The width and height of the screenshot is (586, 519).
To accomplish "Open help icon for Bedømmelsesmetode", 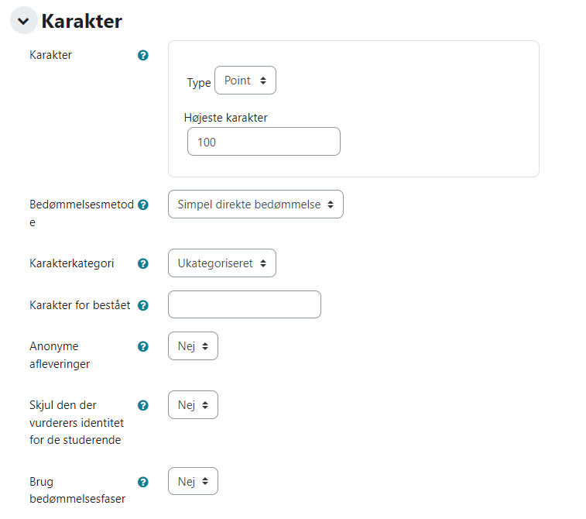I will [x=143, y=205].
